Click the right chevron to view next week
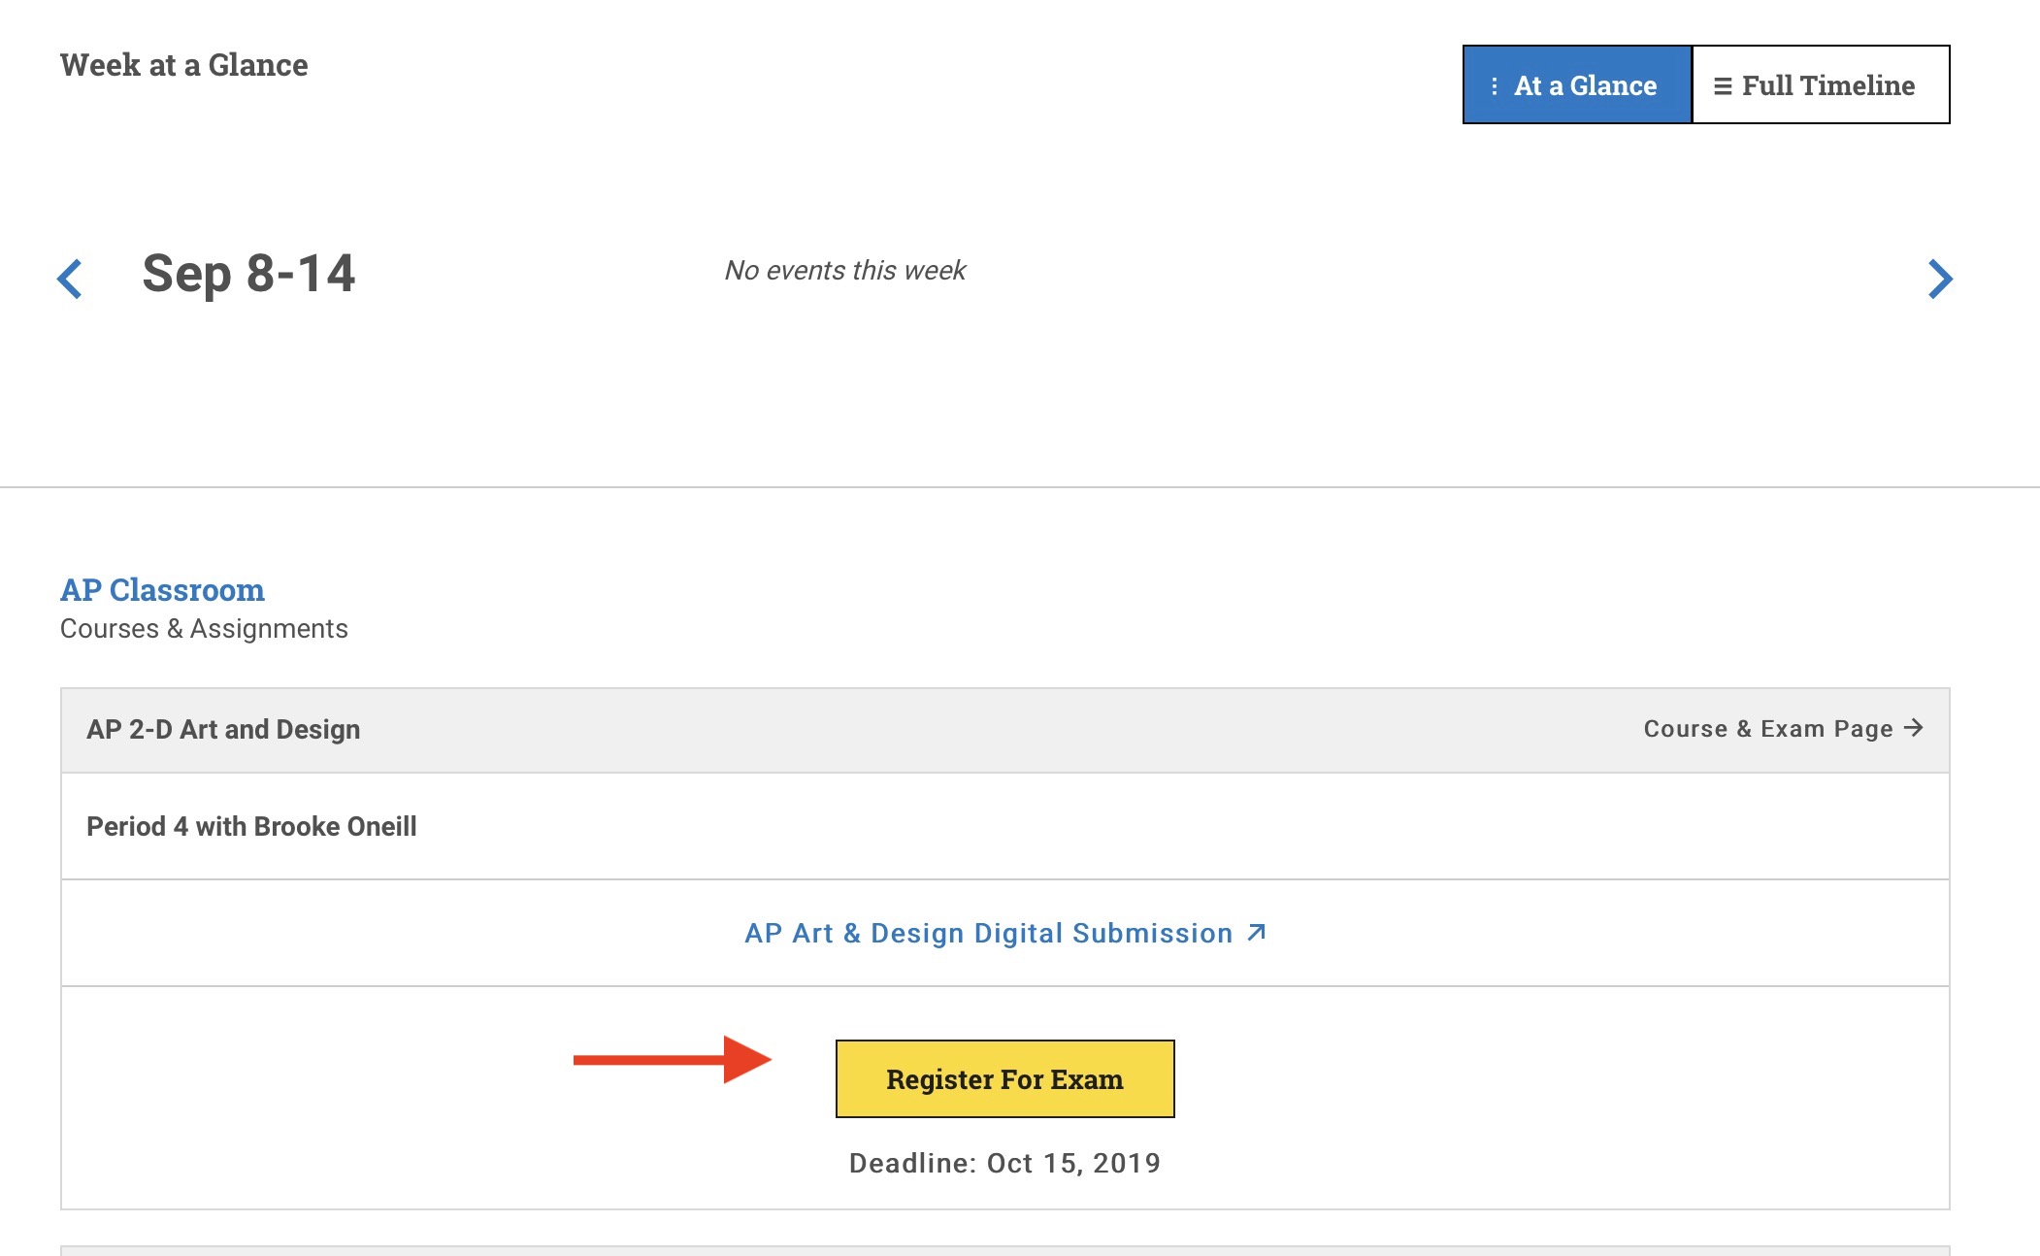Image resolution: width=2040 pixels, height=1256 pixels. (x=1939, y=279)
